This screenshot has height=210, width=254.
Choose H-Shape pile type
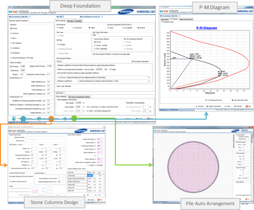coord(58,44)
